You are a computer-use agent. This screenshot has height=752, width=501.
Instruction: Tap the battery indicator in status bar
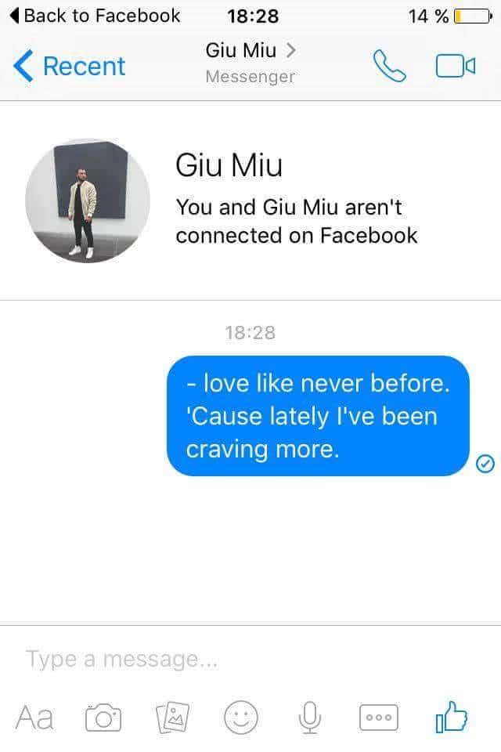point(473,16)
